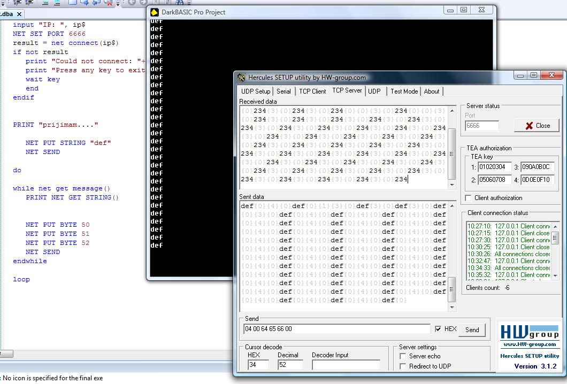Open the TCP Client tab
567x384 pixels.
312,91
